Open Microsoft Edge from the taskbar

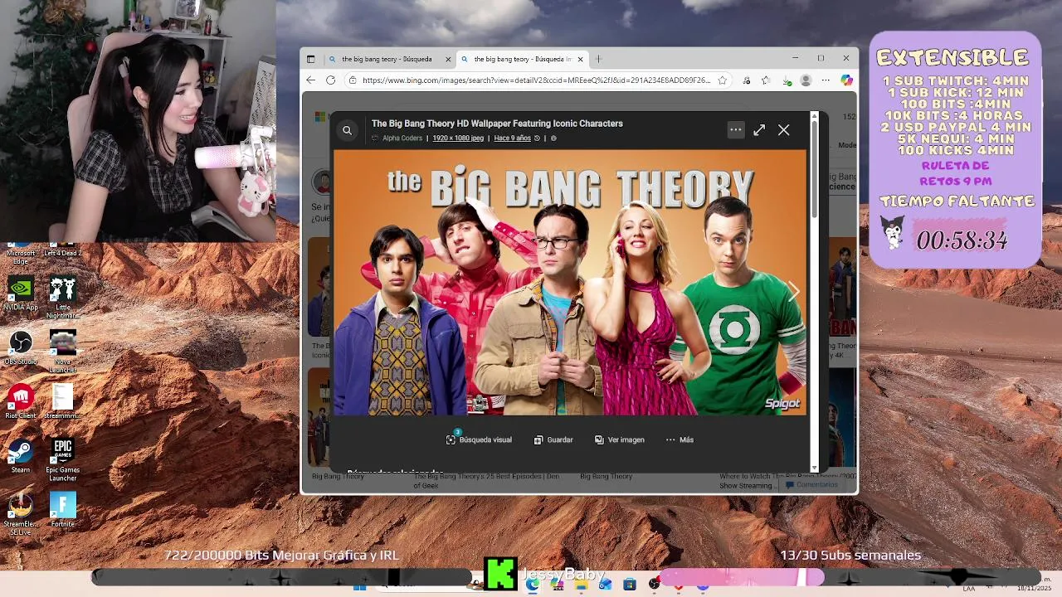[532, 585]
